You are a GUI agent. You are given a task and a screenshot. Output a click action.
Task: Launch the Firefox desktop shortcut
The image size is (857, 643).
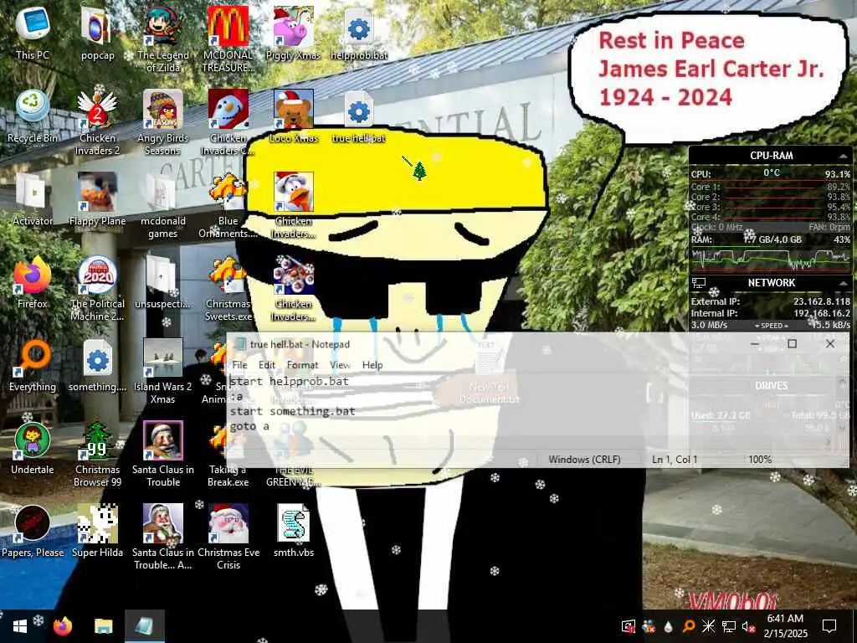point(33,282)
